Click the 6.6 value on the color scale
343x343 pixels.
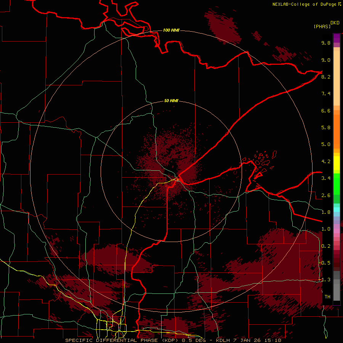coord(326,111)
